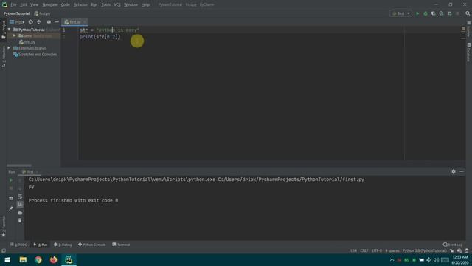This screenshot has height=266, width=472.
Task: Open the Help menu
Action: [x=145, y=5]
